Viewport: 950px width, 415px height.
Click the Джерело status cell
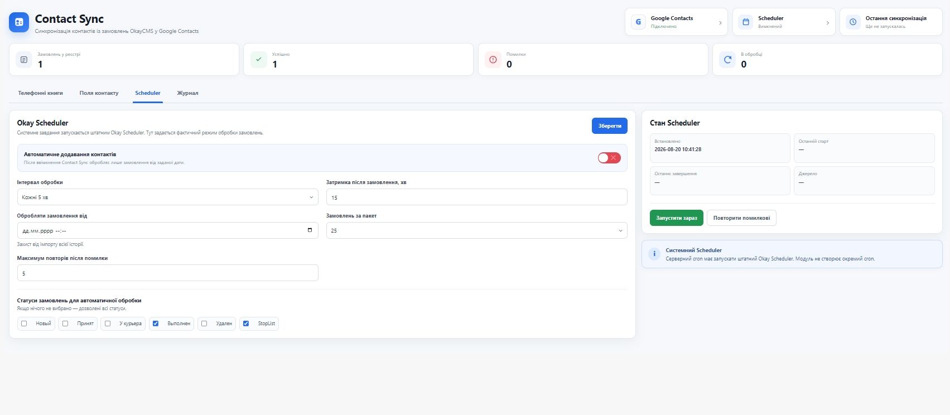coord(864,181)
